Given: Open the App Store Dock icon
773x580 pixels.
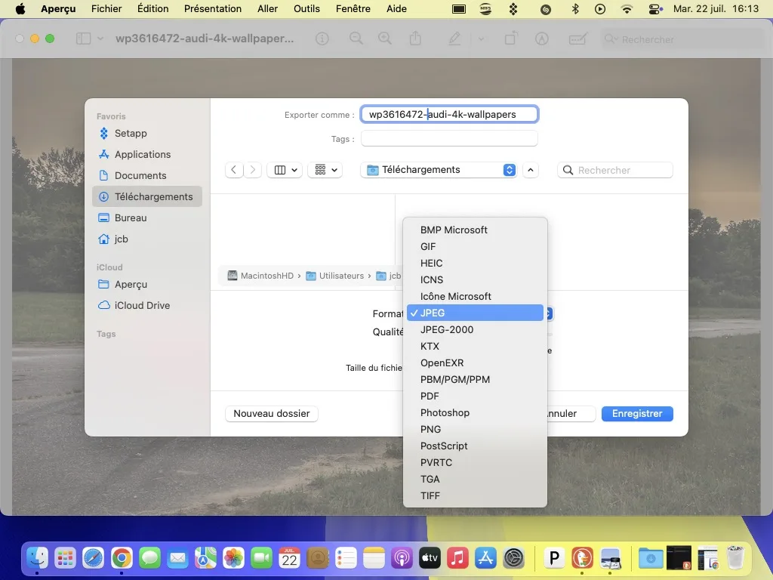Looking at the screenshot, I should pos(485,558).
